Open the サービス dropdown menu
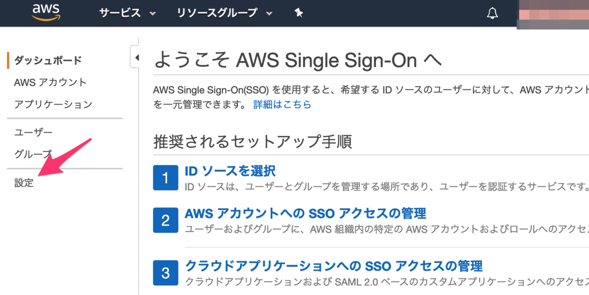 coord(127,13)
